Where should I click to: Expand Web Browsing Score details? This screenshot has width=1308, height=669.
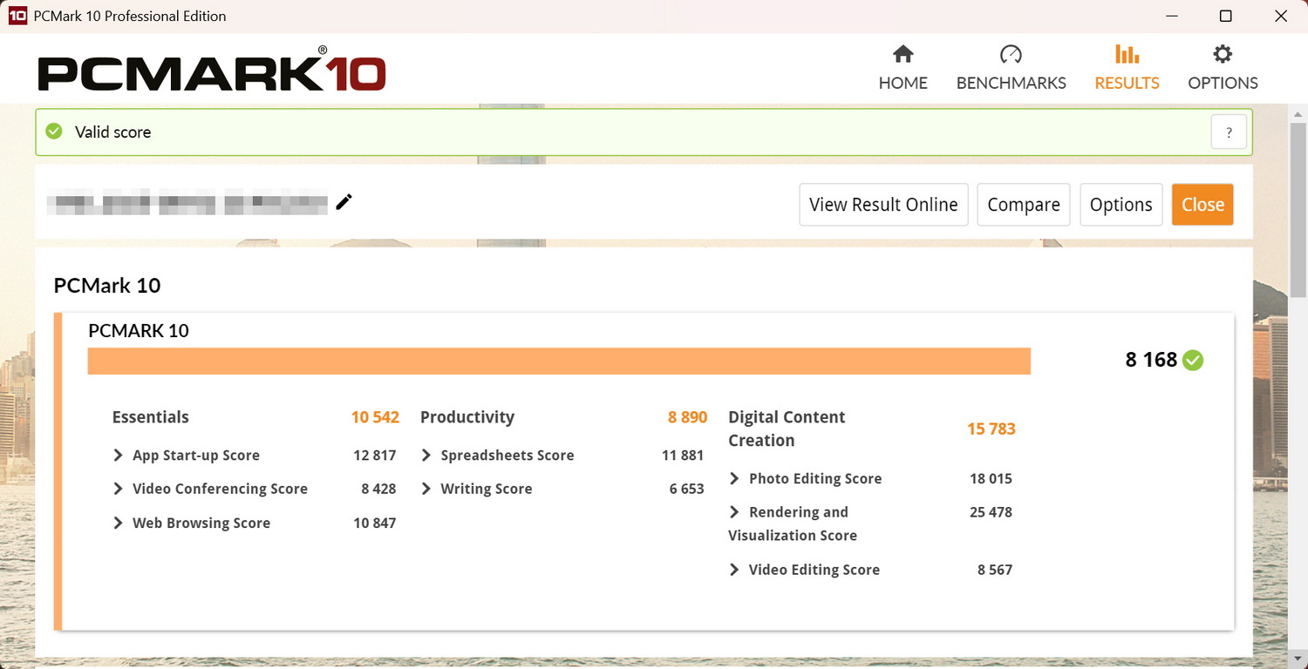pos(118,523)
